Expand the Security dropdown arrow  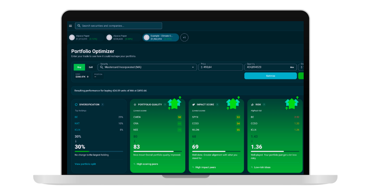click(193, 67)
